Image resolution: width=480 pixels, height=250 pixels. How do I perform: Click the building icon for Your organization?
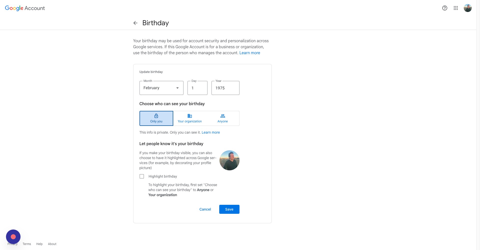coord(190,116)
